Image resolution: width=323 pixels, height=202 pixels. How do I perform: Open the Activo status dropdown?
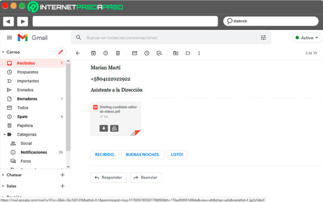[307, 38]
